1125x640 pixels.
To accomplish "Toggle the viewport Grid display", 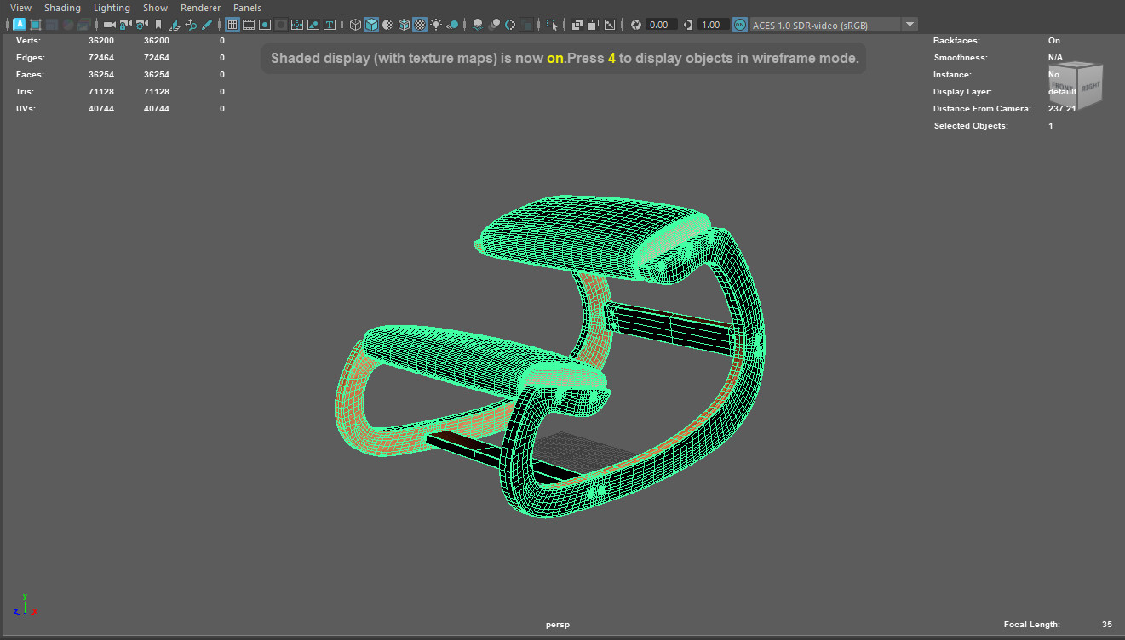I will click(x=232, y=25).
